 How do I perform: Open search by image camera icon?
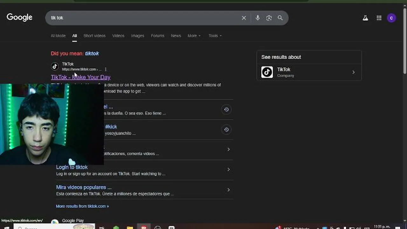click(x=269, y=18)
